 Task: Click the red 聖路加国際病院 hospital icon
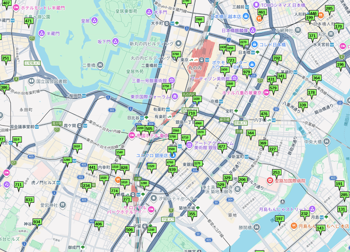coord(270,181)
